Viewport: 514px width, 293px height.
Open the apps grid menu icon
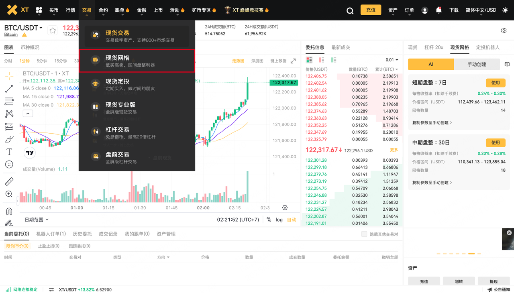(x=39, y=10)
